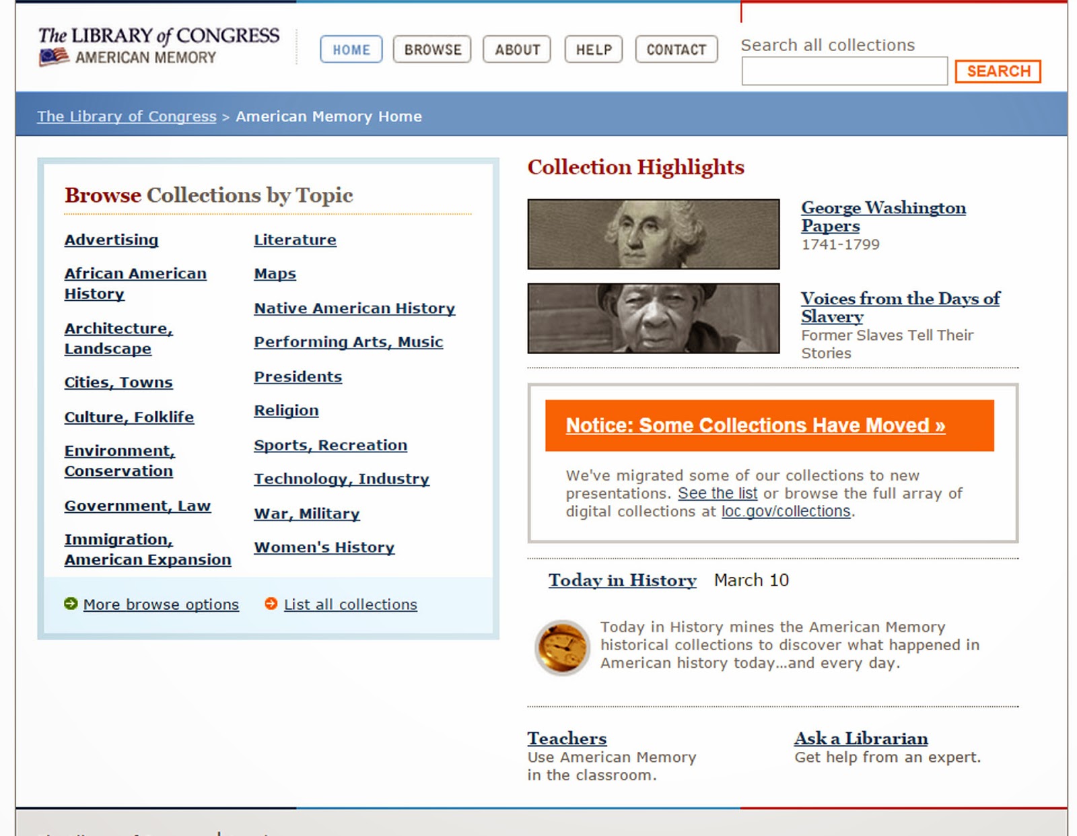Open the Today in History heading link
Screen dimensions: 1077x836
coord(623,580)
